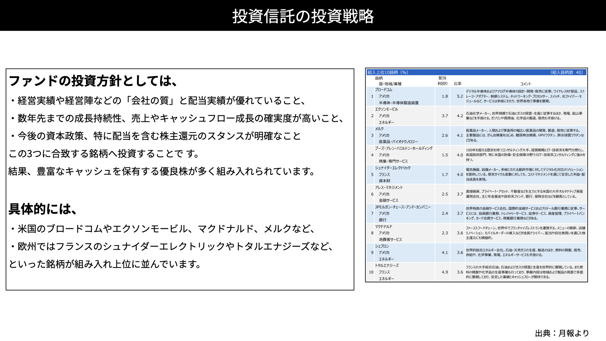This screenshot has height=341, width=606.
Task: Click マクドナルド stock name in table
Action: pos(383,227)
